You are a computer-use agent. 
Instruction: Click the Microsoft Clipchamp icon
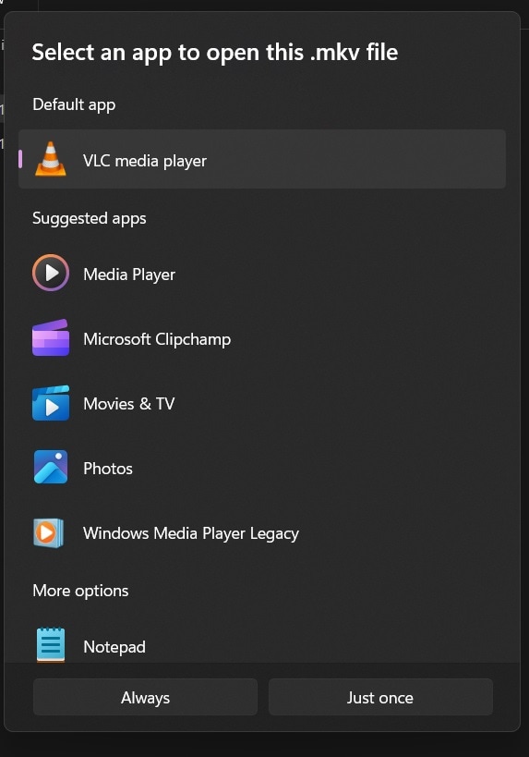pos(51,338)
